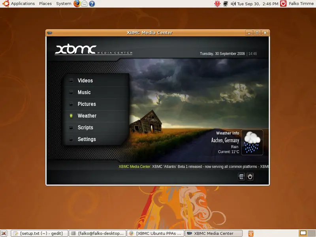316x237 pixels.
Task: Switch to XBMC Ubuntu PPAs browser window
Action: click(x=156, y=233)
